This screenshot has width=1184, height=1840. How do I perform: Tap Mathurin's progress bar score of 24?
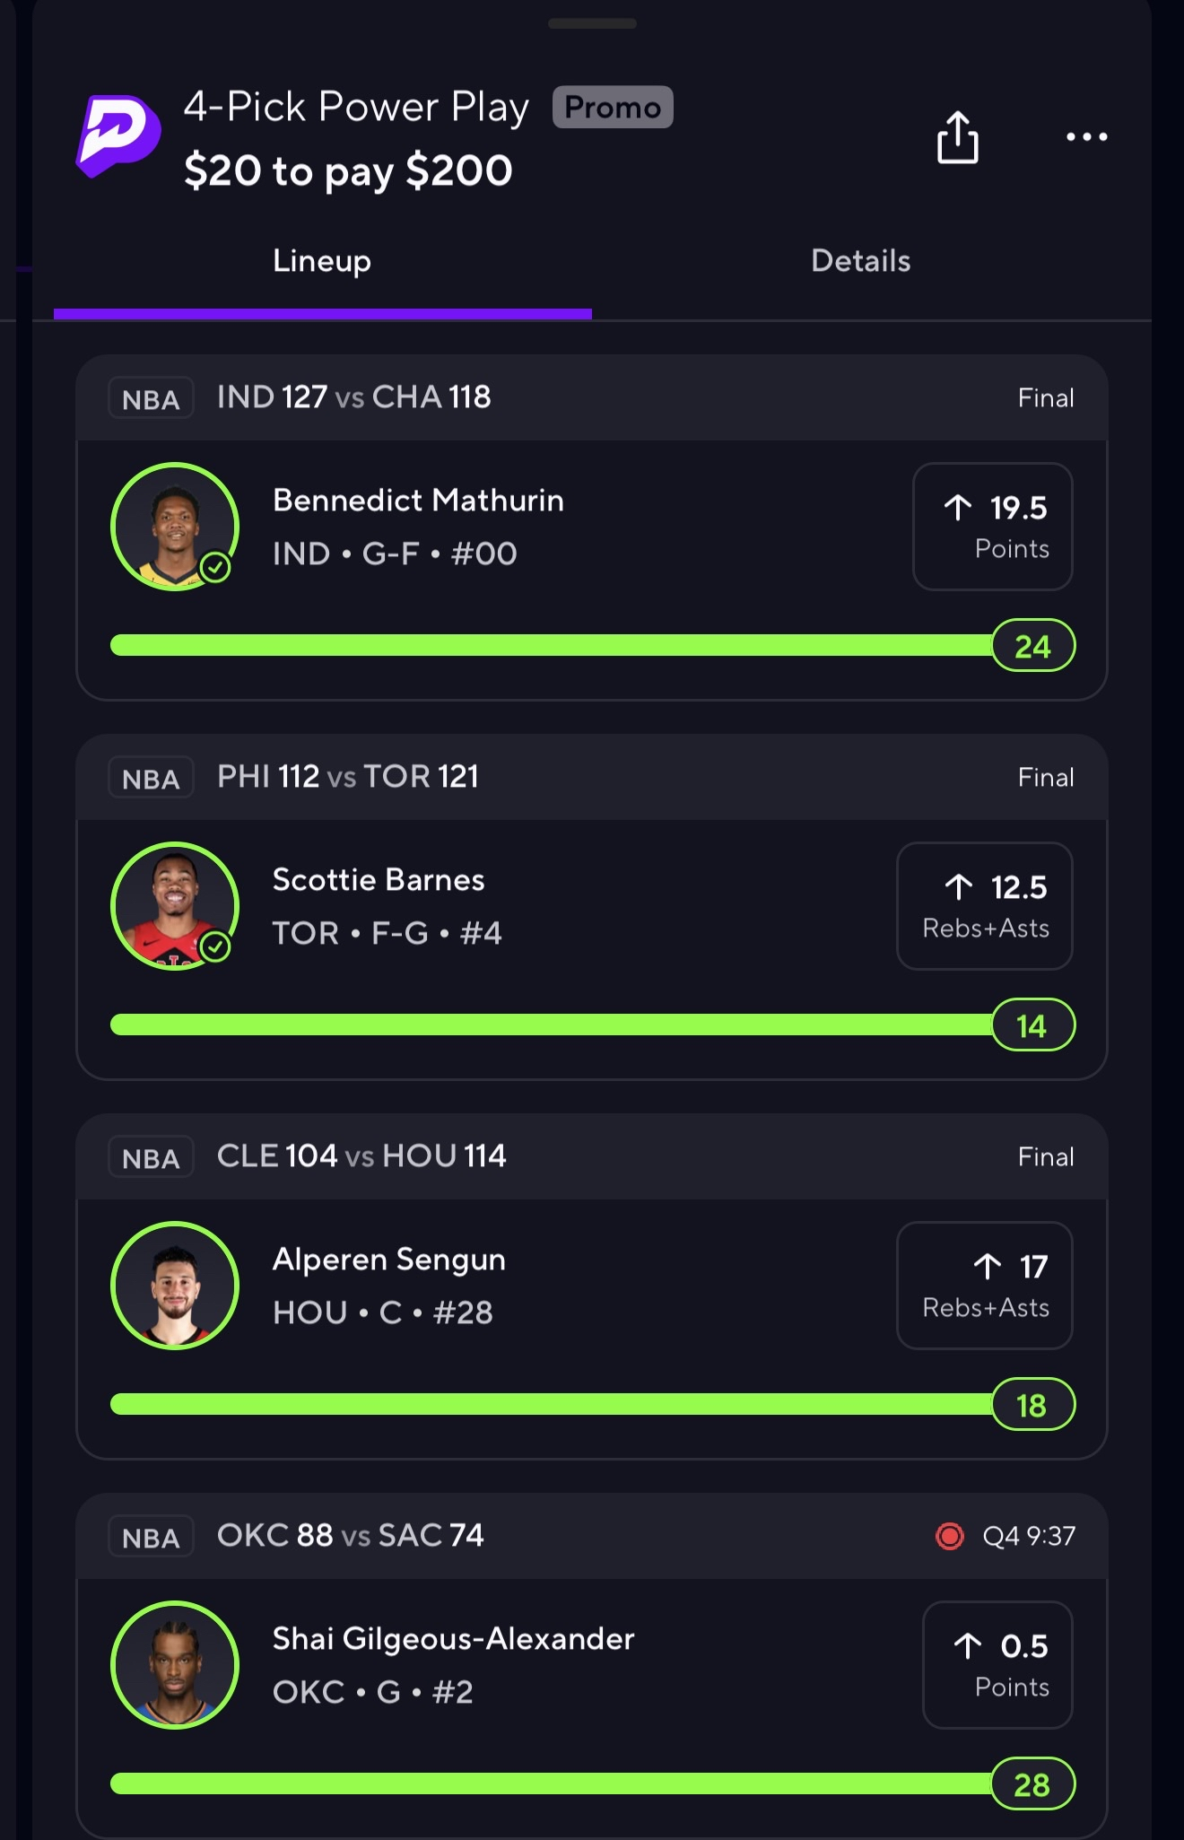coord(1032,646)
